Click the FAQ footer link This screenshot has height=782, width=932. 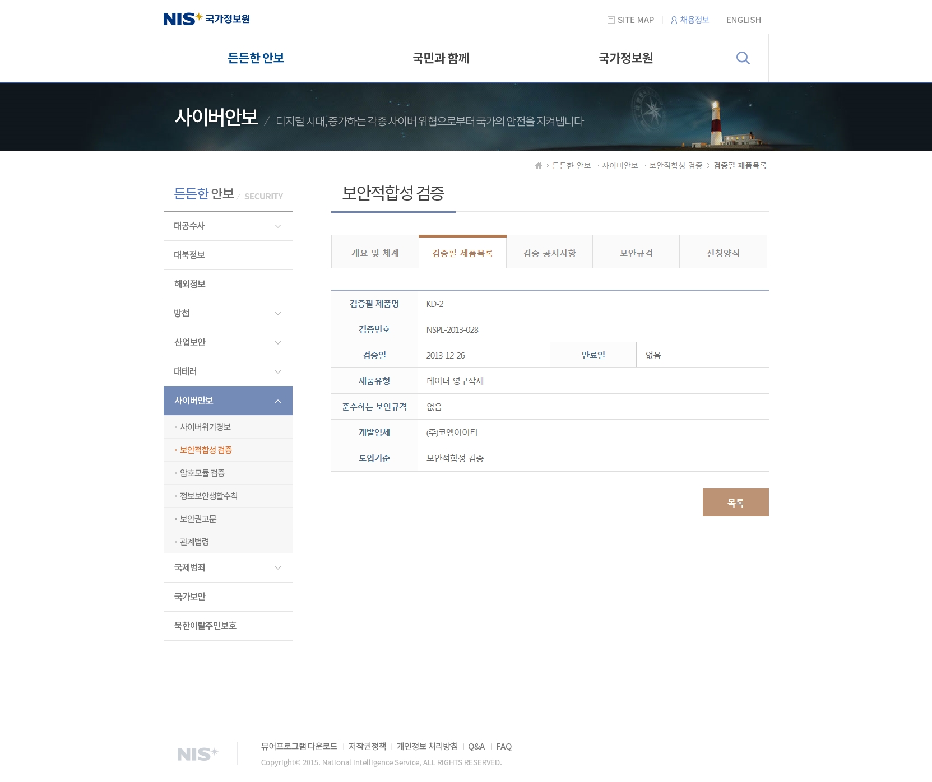503,747
